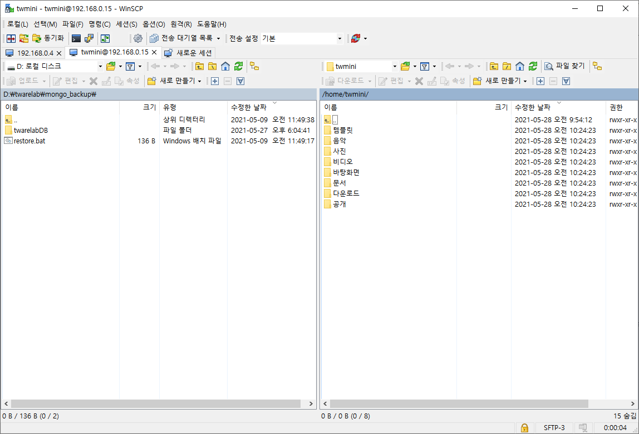Close the twmini@192.168.0.15 session tab
The width and height of the screenshot is (639, 434).
(x=154, y=52)
